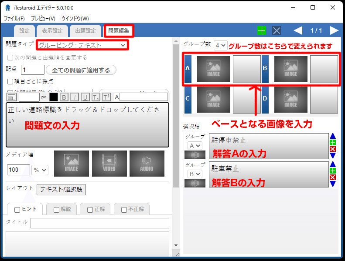Change group dropdown for 駐車禁止
This screenshot has width=345, height=261.
coord(195,174)
